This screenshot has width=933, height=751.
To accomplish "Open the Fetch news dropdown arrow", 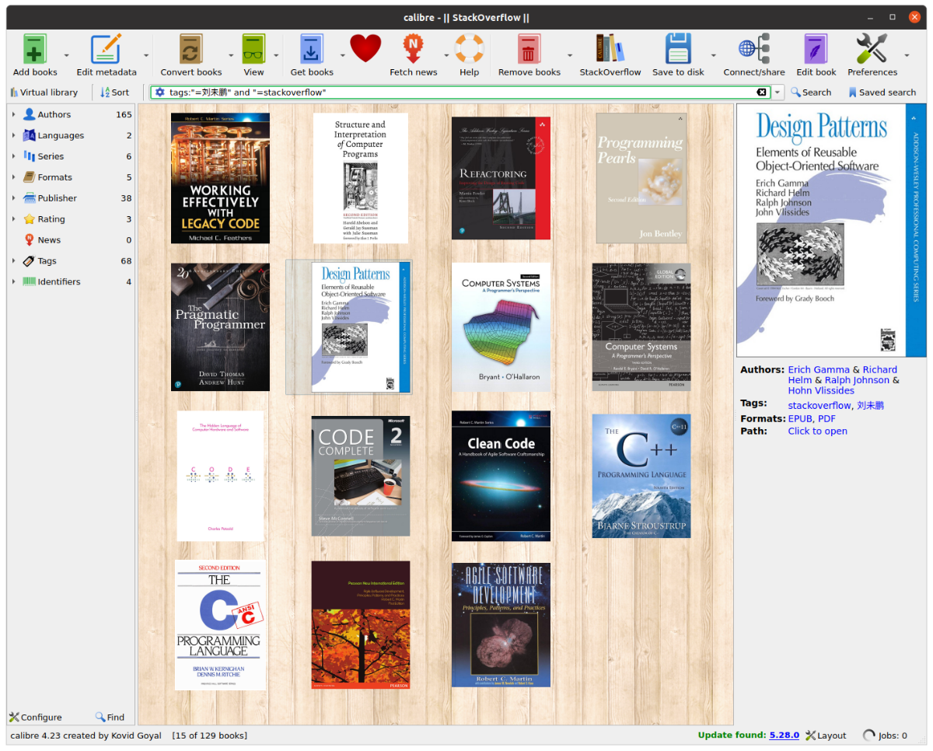I will tap(446, 55).
